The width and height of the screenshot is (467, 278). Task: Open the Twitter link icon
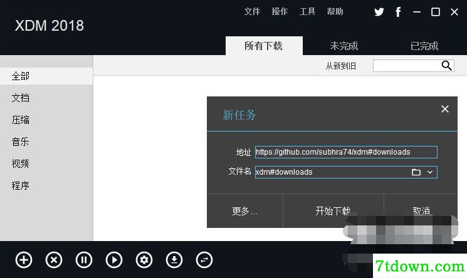tap(379, 12)
